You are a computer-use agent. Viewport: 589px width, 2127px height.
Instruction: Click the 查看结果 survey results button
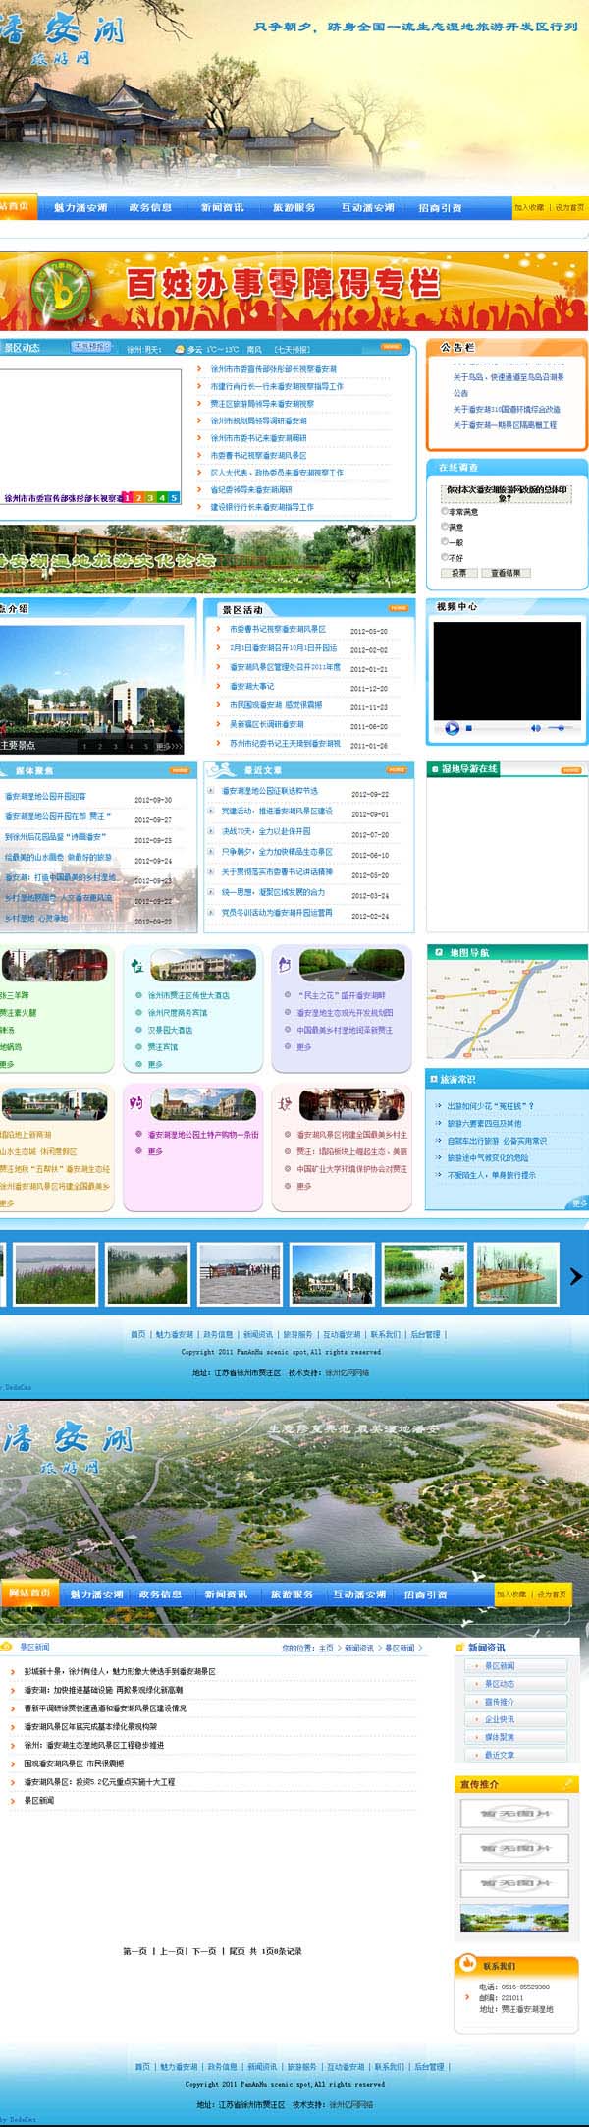click(506, 573)
